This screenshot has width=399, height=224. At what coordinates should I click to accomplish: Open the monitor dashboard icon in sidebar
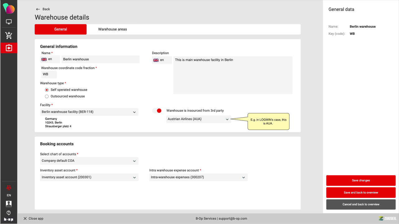pyautogui.click(x=9, y=22)
